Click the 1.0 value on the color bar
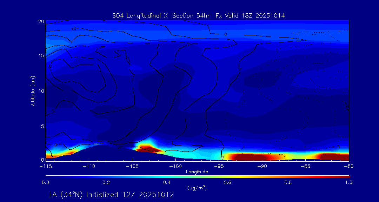The width and height of the screenshot is (379, 202). pos(349,182)
